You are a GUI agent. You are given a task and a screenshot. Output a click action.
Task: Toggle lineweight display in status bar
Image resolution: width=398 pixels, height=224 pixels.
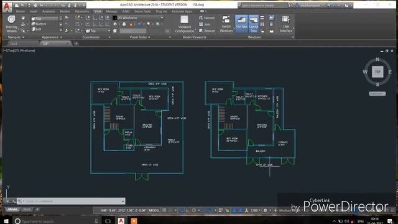tap(221, 210)
